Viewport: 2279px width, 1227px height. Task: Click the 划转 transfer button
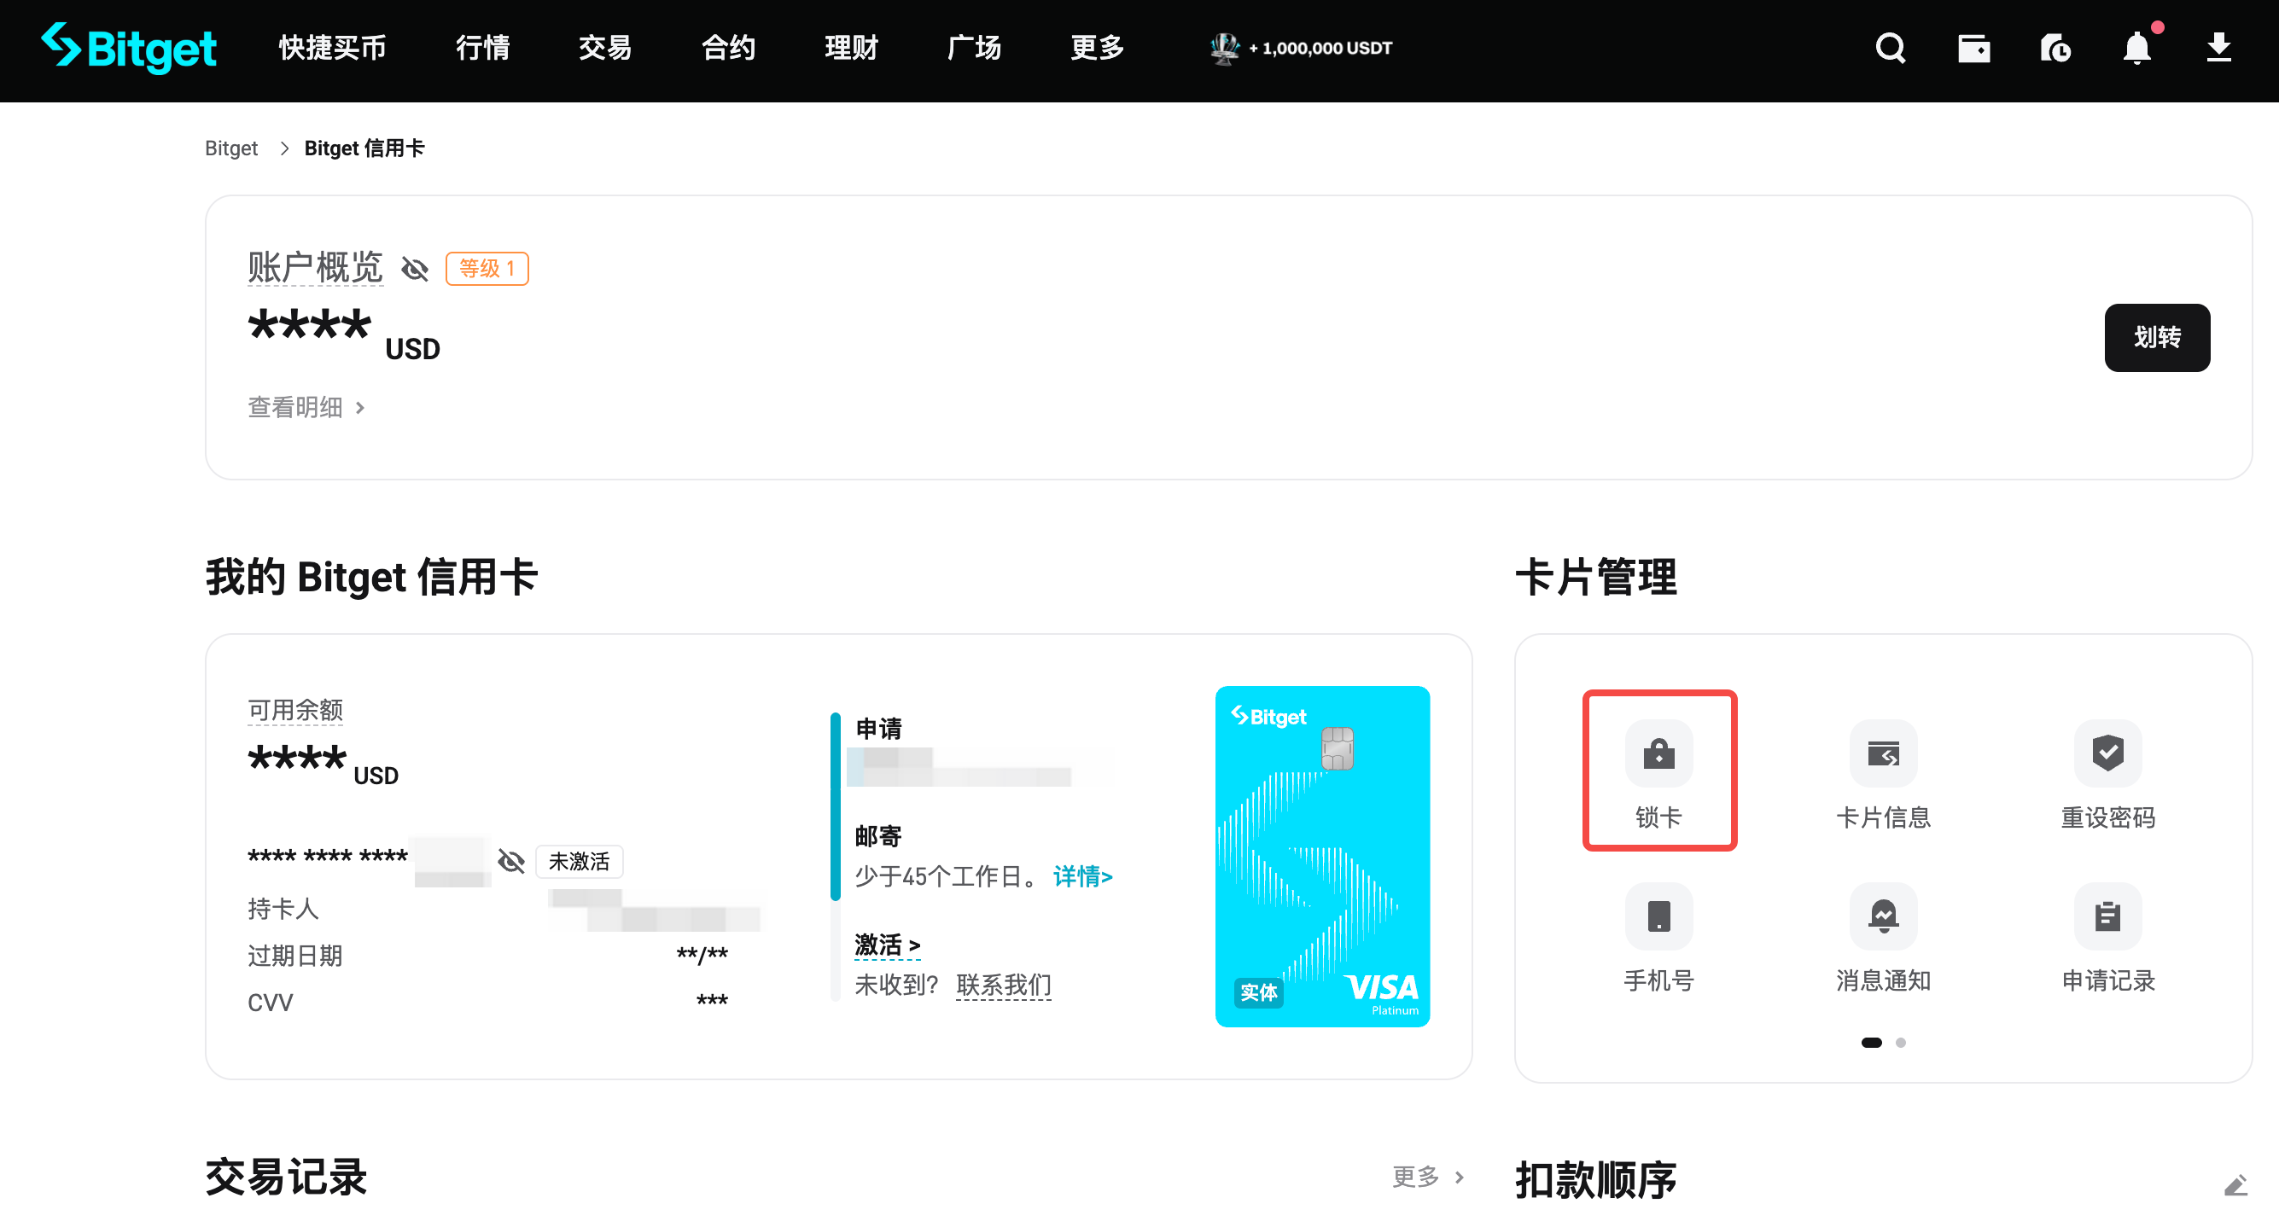(x=2157, y=337)
